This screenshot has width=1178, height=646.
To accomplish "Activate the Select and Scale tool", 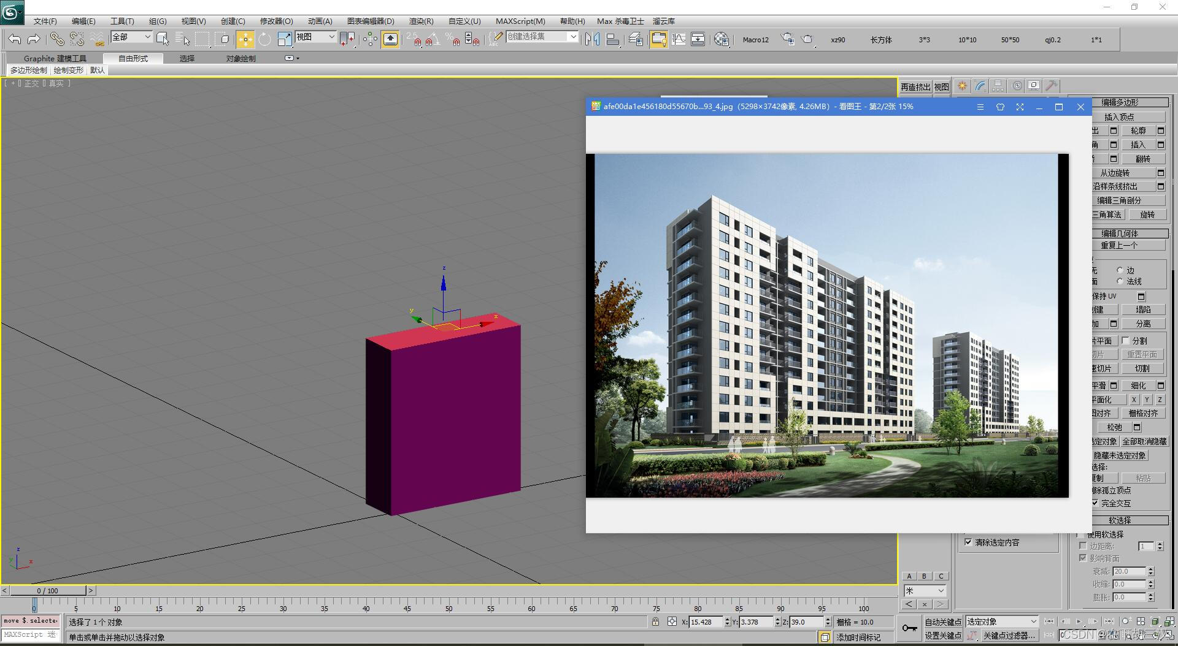I will click(285, 39).
